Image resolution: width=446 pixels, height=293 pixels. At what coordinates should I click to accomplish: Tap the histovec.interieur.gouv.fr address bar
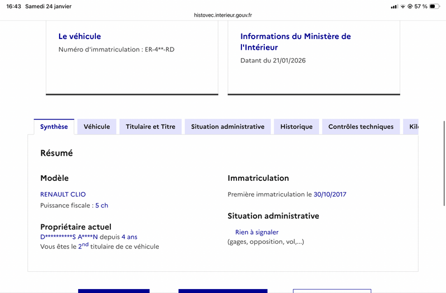(x=223, y=16)
